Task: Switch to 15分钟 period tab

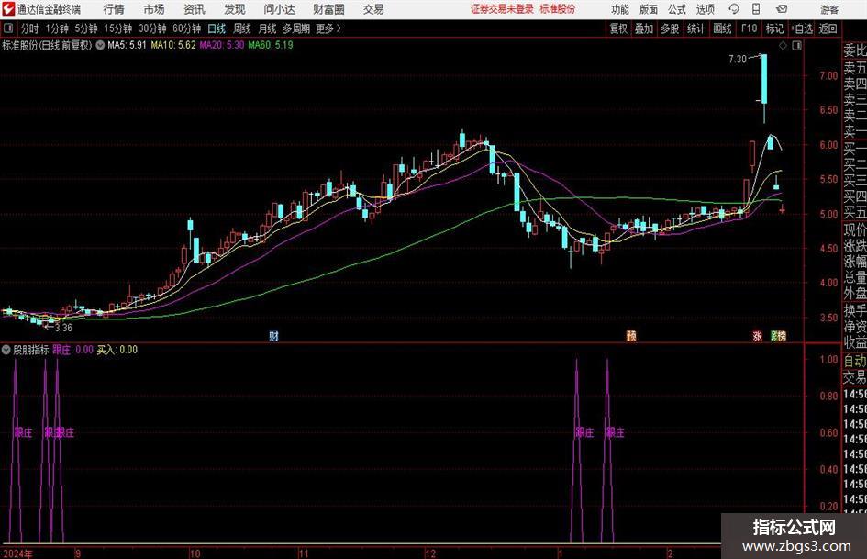Action: (118, 28)
